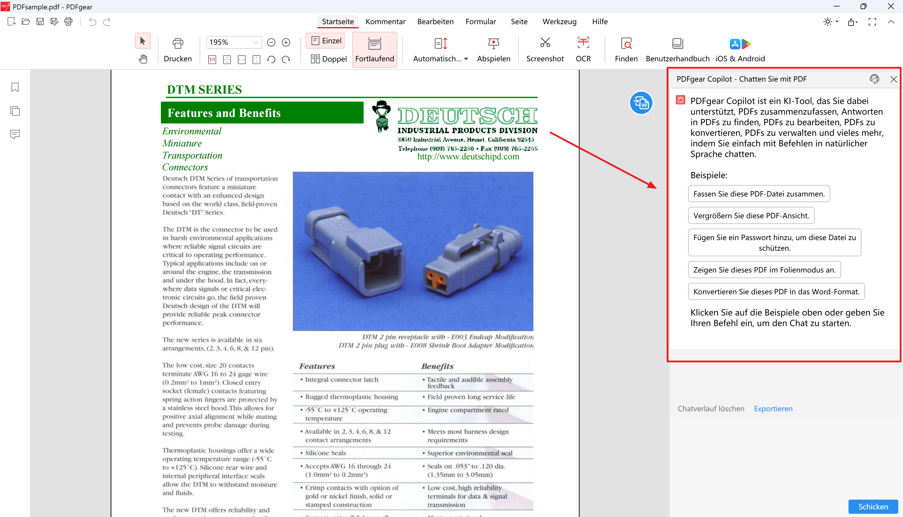This screenshot has width=903, height=517.
Task: Open a file with the folder icon
Action: pyautogui.click(x=26, y=22)
